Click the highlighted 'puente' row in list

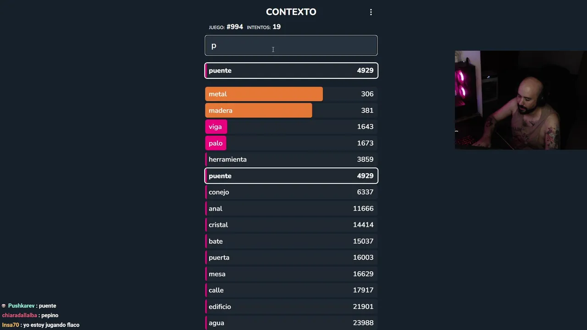(x=291, y=176)
